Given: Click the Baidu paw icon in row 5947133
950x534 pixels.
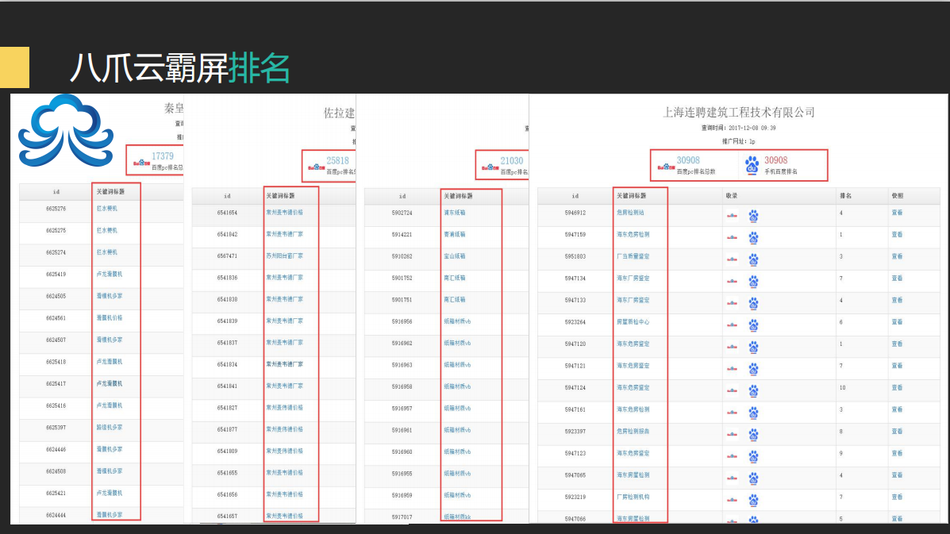Looking at the screenshot, I should pos(753,303).
